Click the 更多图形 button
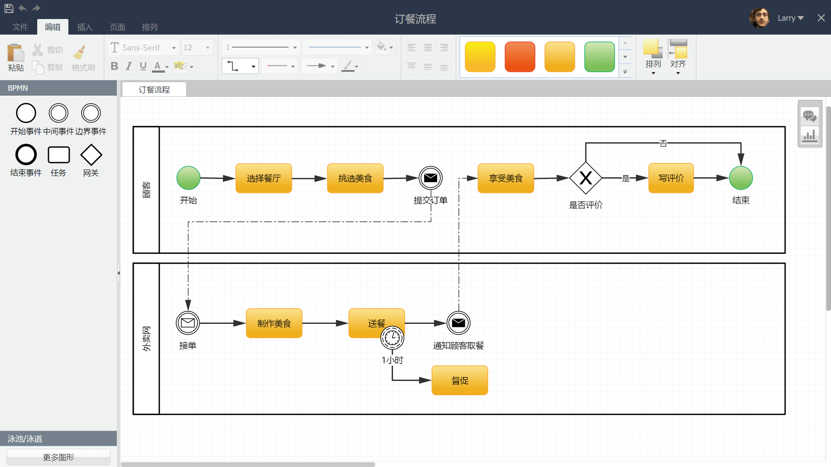The image size is (831, 467). 58,457
